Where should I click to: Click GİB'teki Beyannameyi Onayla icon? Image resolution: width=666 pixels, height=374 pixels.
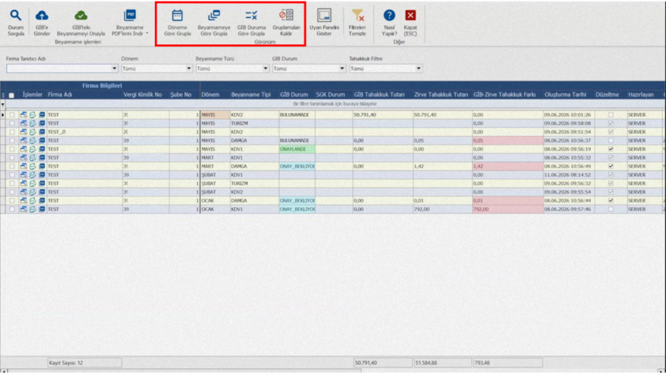click(x=81, y=16)
